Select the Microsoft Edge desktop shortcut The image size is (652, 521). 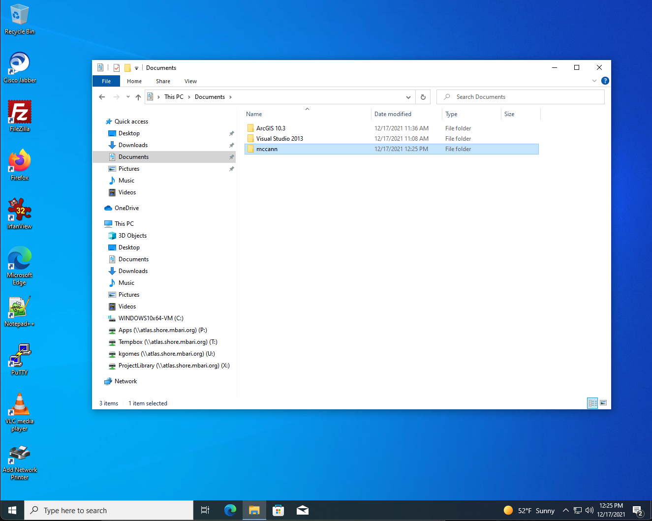point(20,266)
